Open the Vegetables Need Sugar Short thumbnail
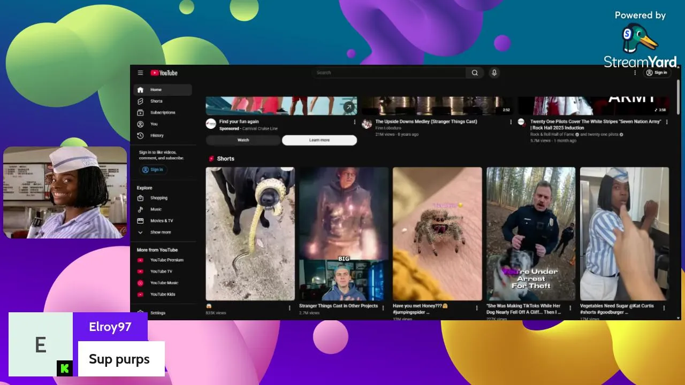The width and height of the screenshot is (685, 385). tap(625, 234)
